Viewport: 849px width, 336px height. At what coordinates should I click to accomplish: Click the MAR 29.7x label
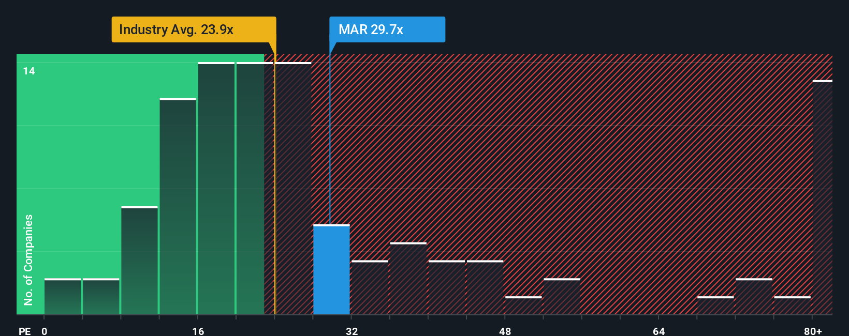pyautogui.click(x=387, y=29)
